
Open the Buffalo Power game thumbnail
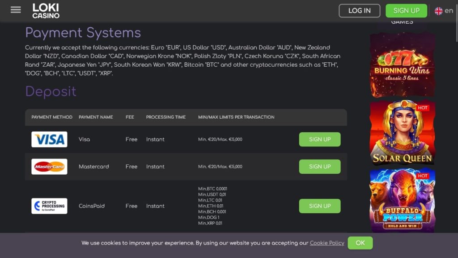coord(403,200)
